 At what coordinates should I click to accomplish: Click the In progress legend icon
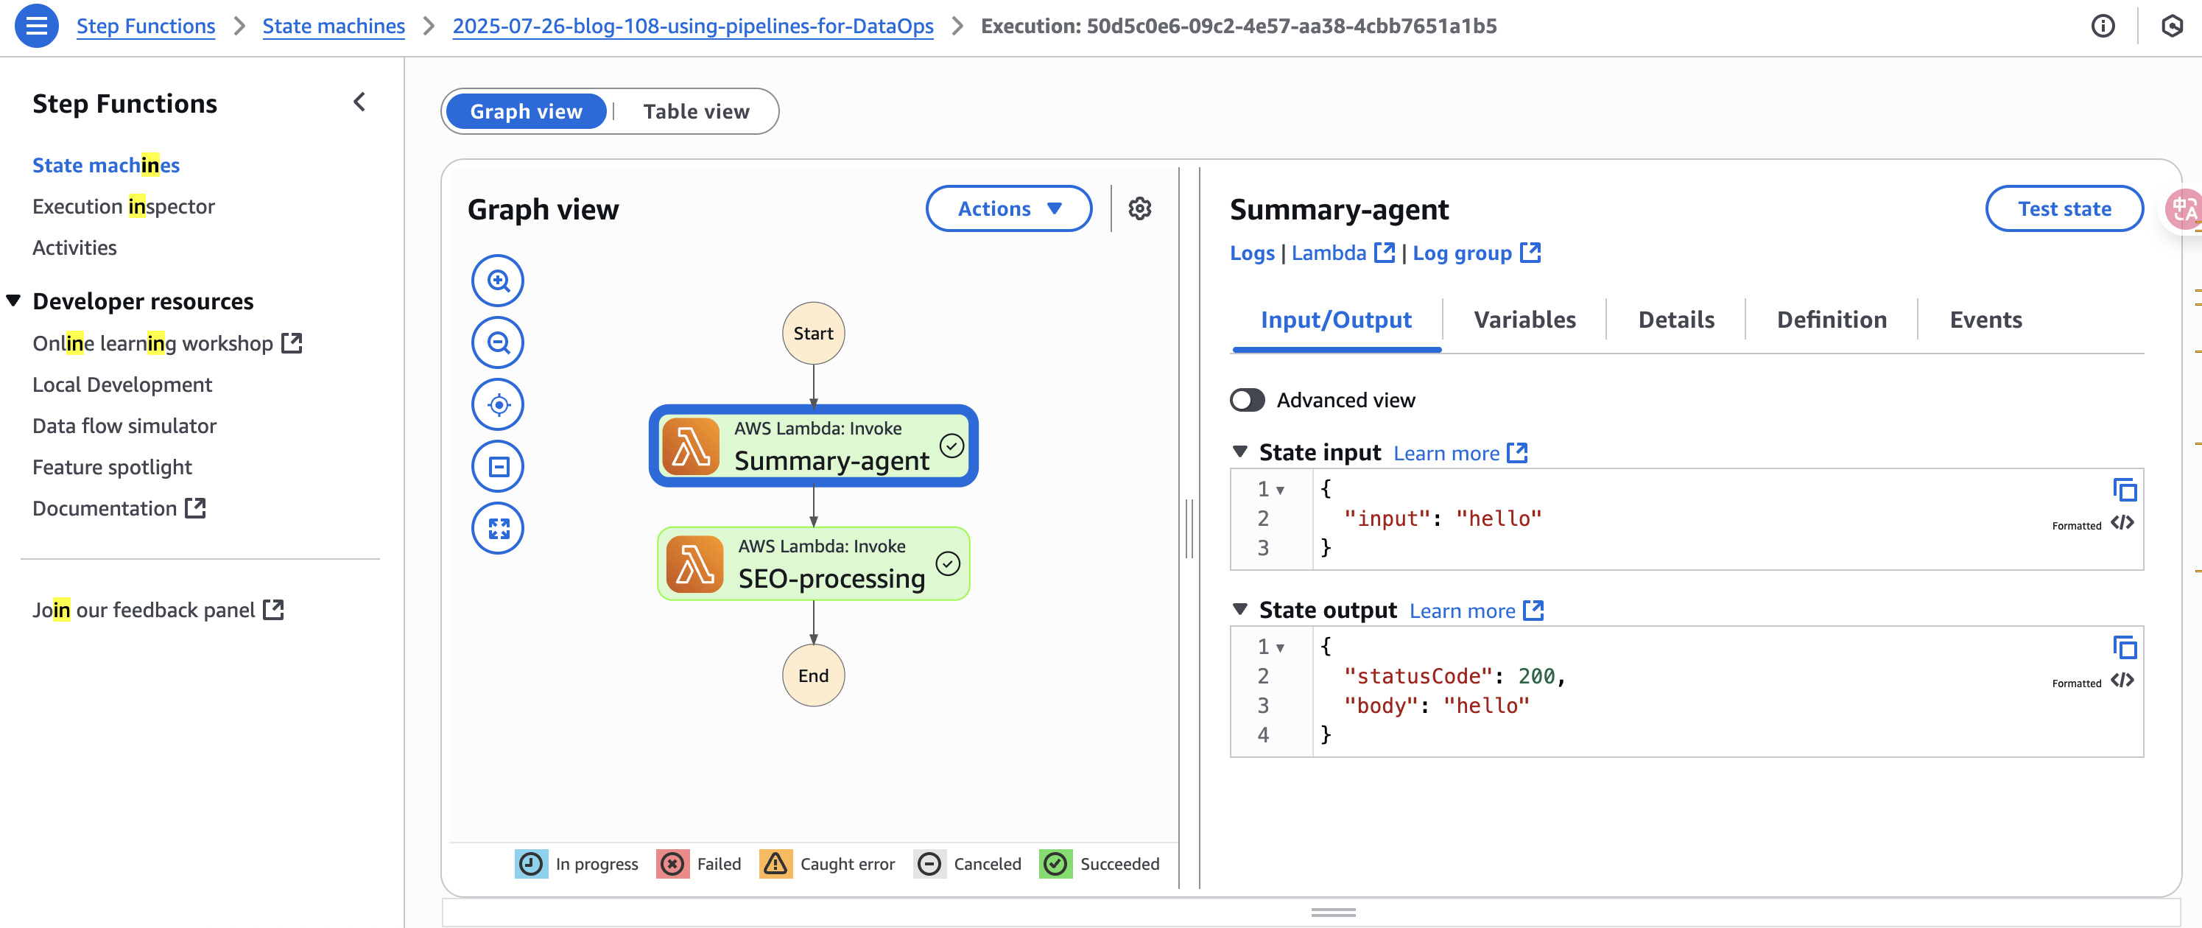tap(531, 864)
